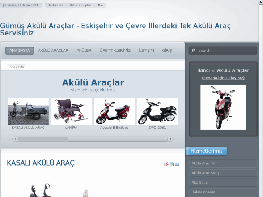
Task: Click carousel scroll right arrow
Action: tap(171, 139)
